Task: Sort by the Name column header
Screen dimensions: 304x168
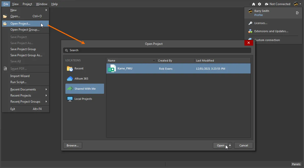Action: (x=131, y=61)
